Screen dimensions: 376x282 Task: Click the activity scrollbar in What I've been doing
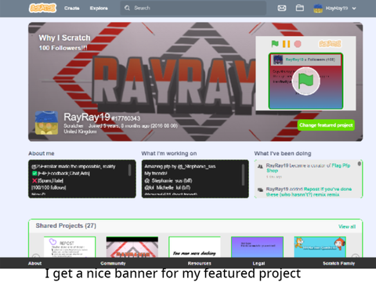click(360, 164)
